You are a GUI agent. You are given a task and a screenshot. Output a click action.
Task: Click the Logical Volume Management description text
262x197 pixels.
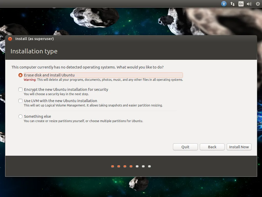pos(93,105)
